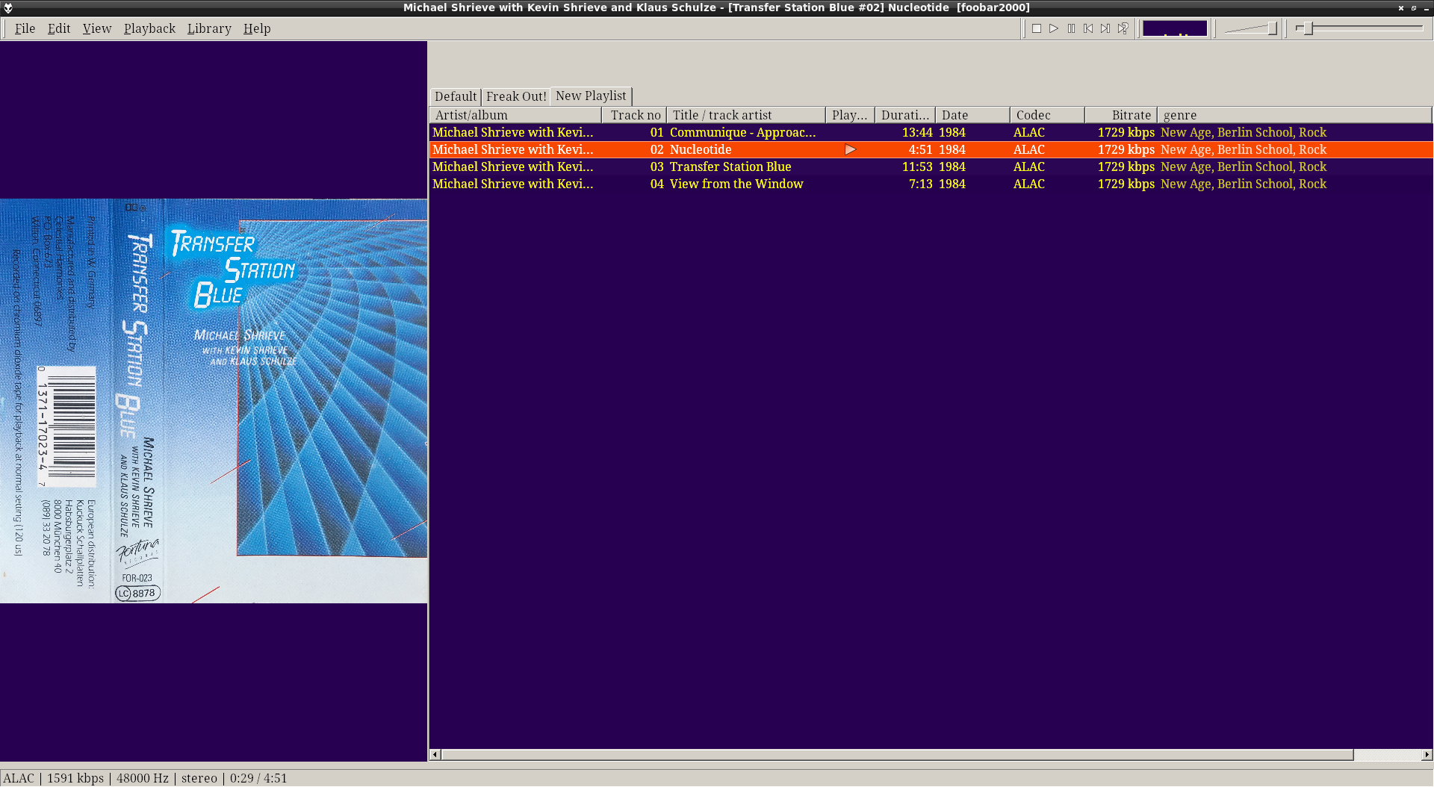The width and height of the screenshot is (1434, 787).
Task: Switch to the Freak Out! playlist tab
Action: (x=516, y=96)
